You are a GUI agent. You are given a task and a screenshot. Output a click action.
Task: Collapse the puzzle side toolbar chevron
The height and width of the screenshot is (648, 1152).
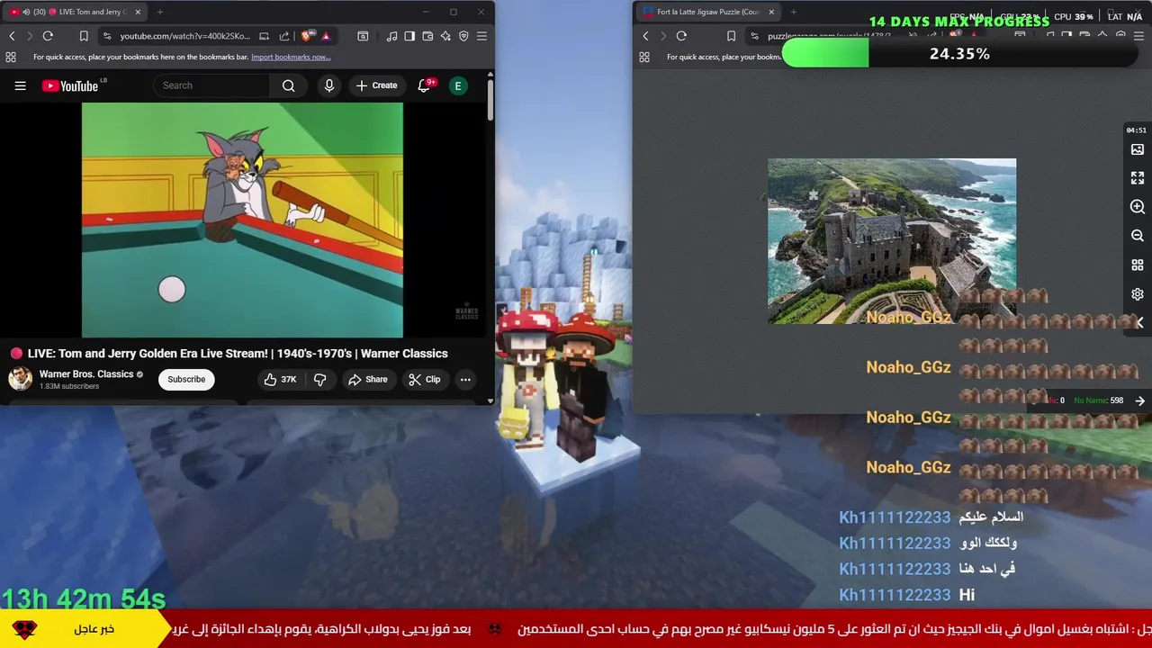[x=1139, y=322]
